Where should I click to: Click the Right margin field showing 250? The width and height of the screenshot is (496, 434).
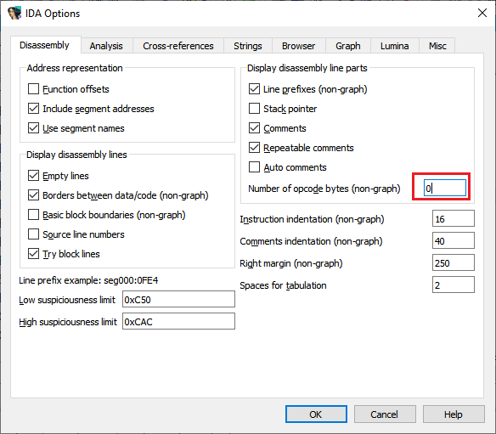(x=454, y=263)
